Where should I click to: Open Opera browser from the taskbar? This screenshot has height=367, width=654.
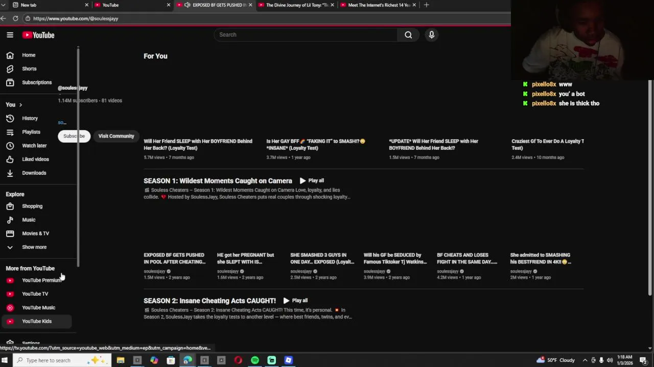pos(238,360)
